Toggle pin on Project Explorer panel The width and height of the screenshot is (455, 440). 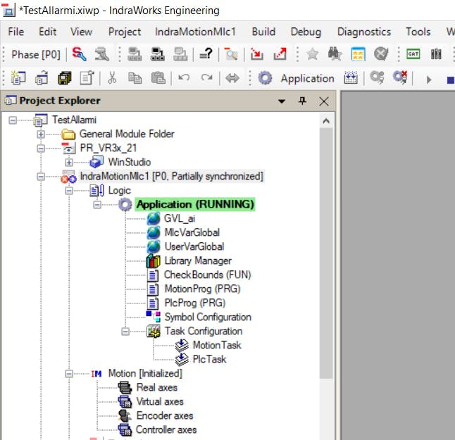pos(302,101)
